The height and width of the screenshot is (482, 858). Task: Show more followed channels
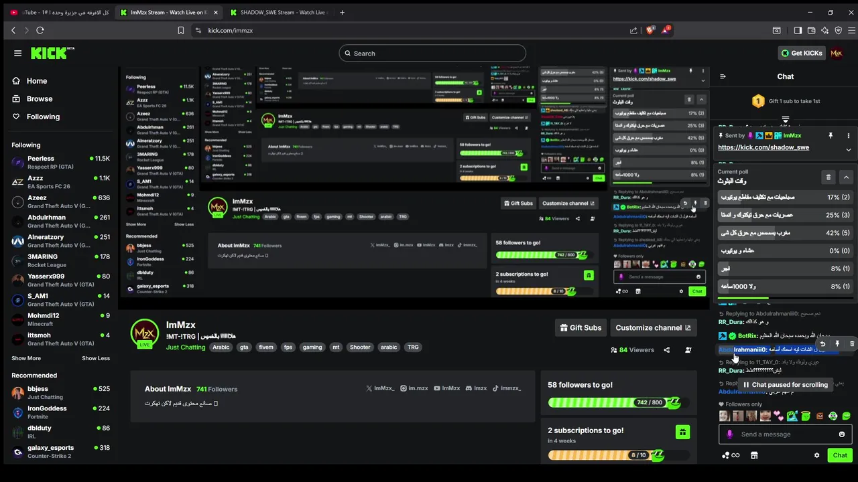tap(26, 358)
